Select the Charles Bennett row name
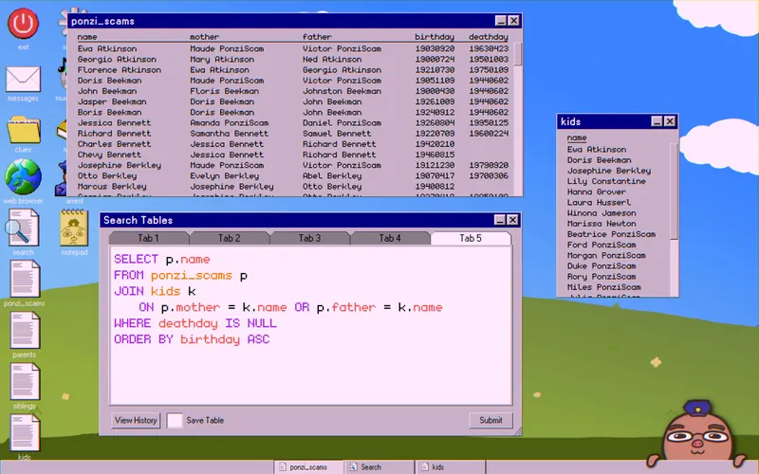This screenshot has width=759, height=474. pos(114,144)
